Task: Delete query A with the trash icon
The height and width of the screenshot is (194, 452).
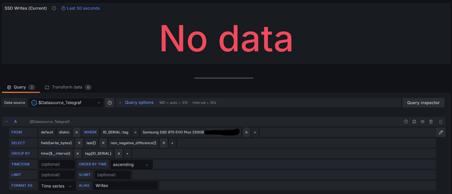Action: click(x=431, y=122)
